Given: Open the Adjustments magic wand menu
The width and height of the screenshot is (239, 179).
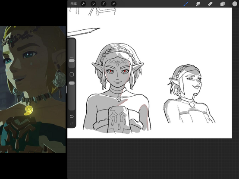Looking at the screenshot, I should pyautogui.click(x=93, y=4).
